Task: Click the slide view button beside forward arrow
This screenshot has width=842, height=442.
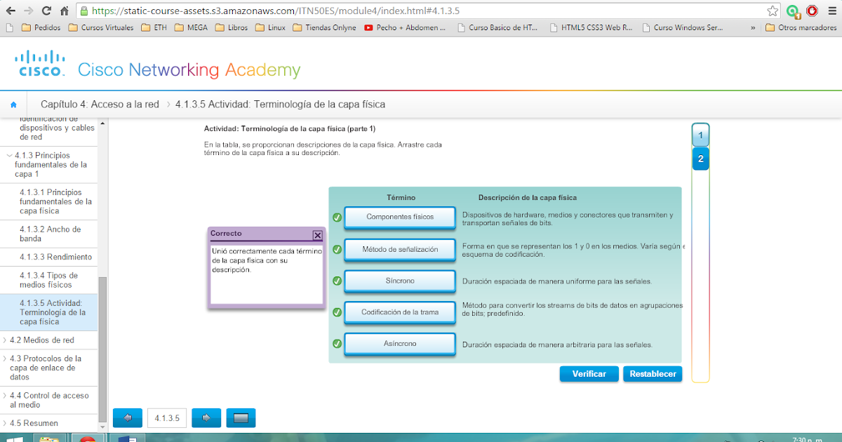Action: (242, 417)
